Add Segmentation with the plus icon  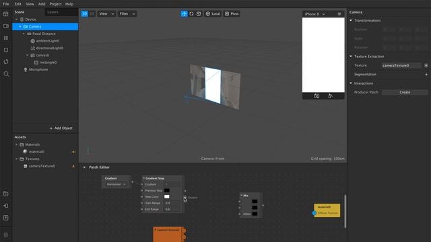(426, 75)
